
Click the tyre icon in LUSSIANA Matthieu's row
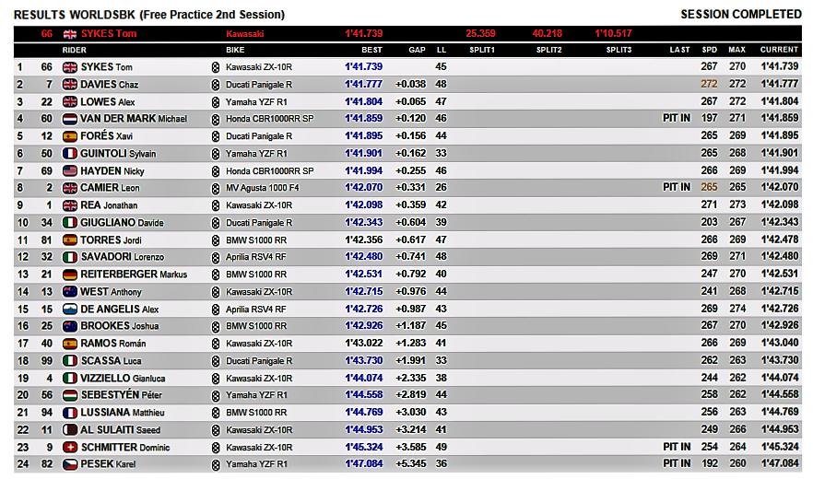tap(216, 414)
